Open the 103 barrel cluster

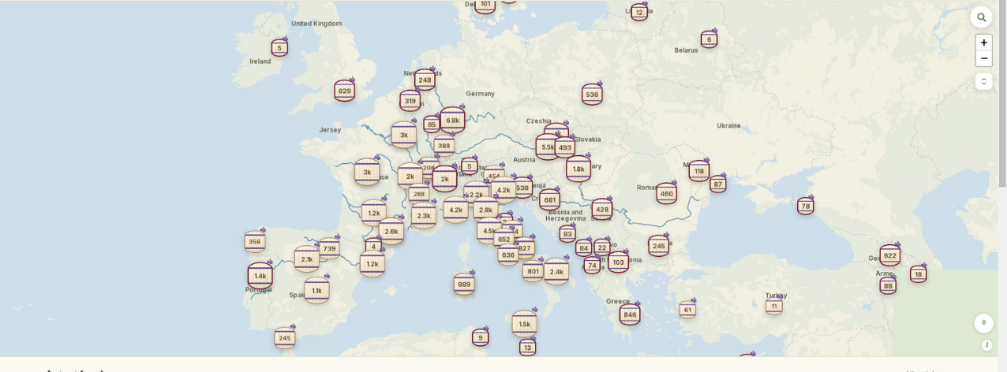tap(618, 262)
